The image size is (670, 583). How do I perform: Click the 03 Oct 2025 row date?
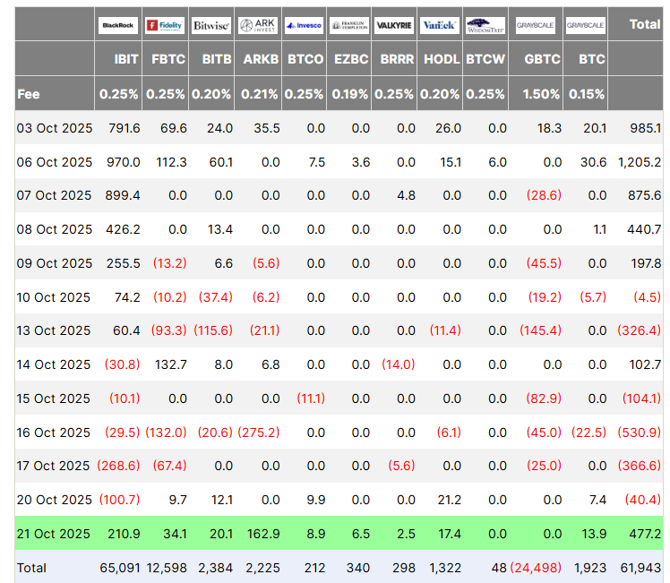tap(54, 128)
